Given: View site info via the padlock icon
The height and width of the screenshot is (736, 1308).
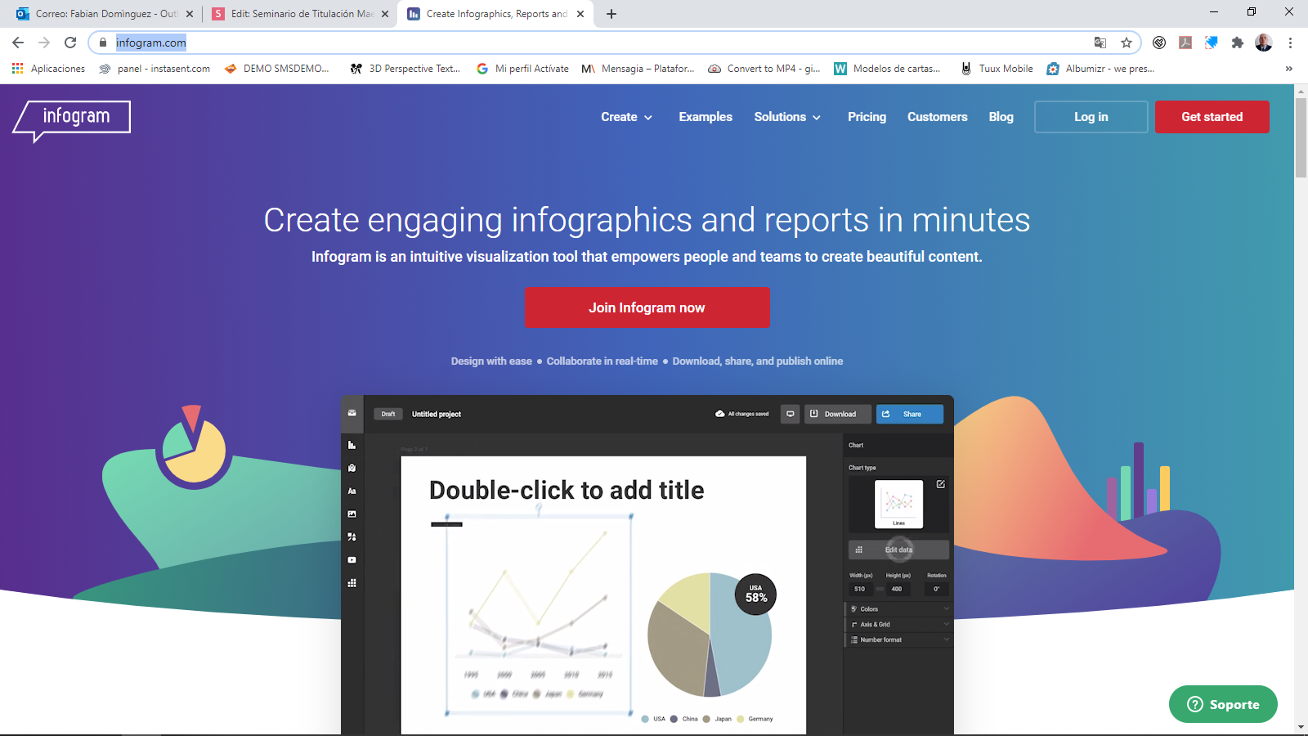Looking at the screenshot, I should (x=103, y=43).
